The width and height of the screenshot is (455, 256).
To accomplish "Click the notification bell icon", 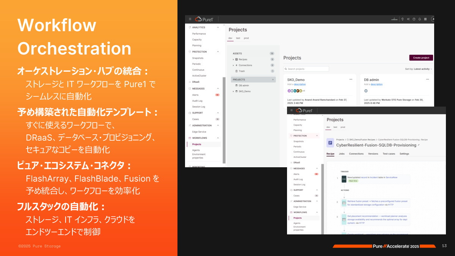I will tap(420, 19).
